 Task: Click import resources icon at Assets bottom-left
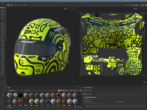point(8,107)
